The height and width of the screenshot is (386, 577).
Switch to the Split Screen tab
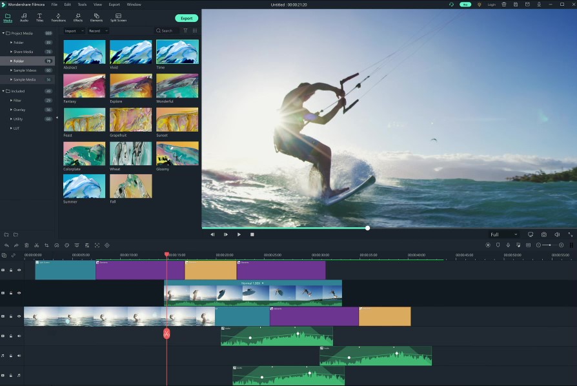point(118,17)
